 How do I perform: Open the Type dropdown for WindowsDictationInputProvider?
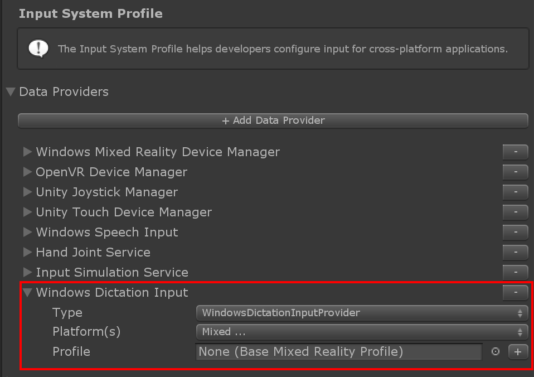point(362,313)
